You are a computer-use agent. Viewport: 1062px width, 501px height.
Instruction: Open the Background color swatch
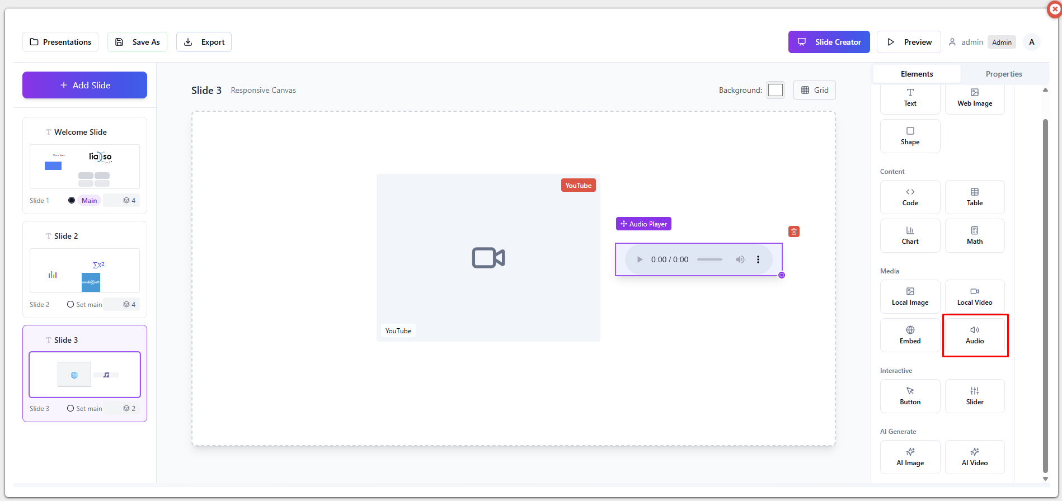[x=775, y=90]
